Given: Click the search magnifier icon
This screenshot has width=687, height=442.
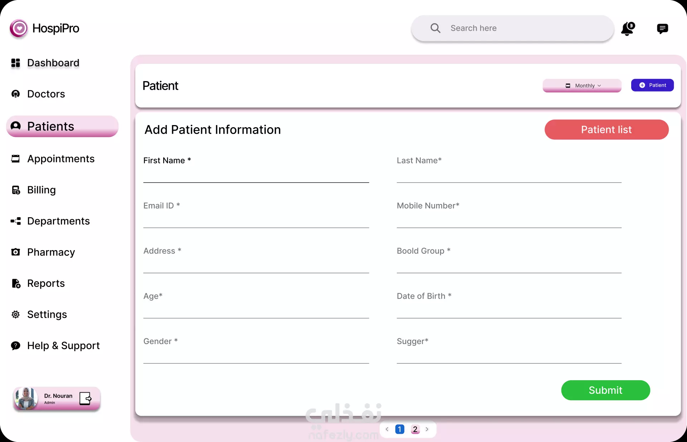Looking at the screenshot, I should [435, 28].
